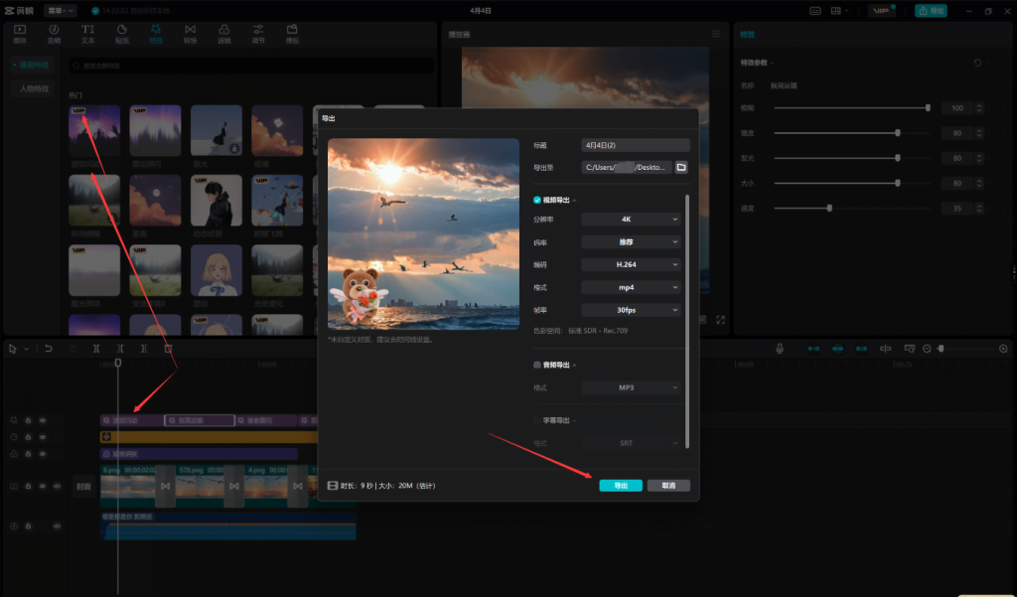Click the cyan Export (导出) button in the dialog
This screenshot has height=597, width=1017.
tap(621, 486)
